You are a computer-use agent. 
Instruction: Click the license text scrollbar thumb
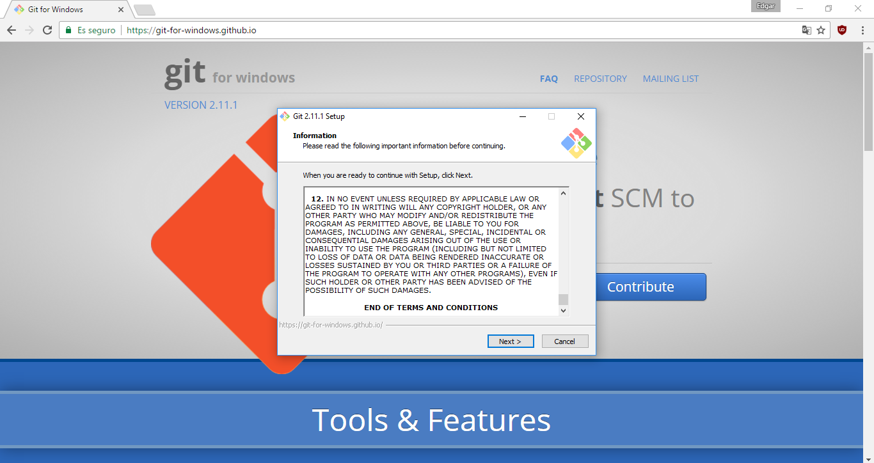click(x=563, y=299)
